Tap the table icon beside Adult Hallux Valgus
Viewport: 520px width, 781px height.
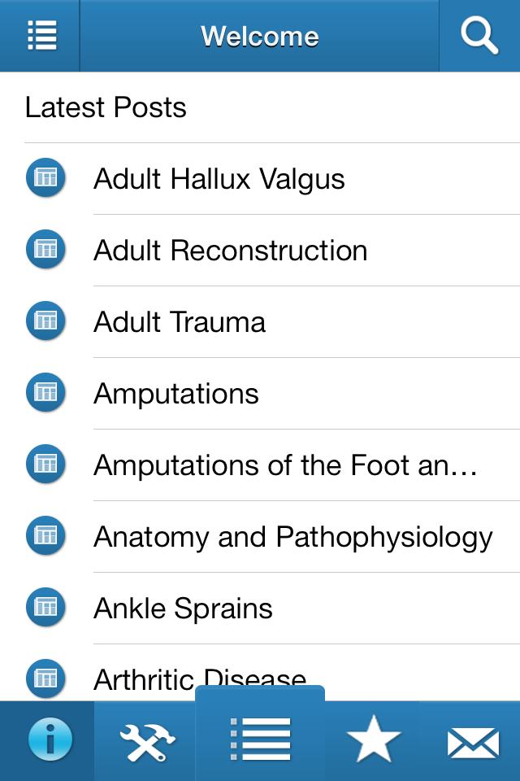coord(45,177)
